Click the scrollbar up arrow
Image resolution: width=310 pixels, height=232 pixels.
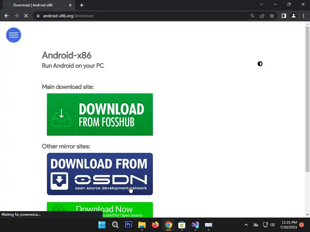(x=307, y=24)
